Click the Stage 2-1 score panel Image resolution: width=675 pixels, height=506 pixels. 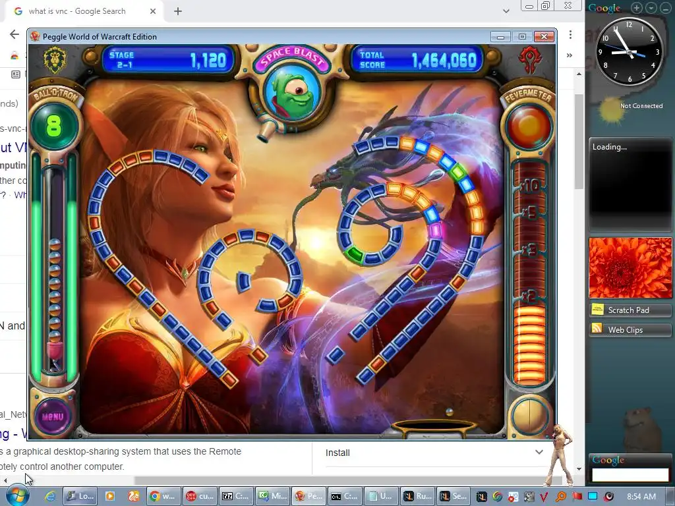168,60
